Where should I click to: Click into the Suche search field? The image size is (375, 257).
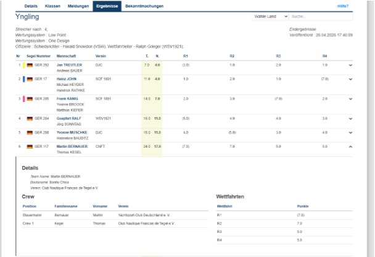312,17
